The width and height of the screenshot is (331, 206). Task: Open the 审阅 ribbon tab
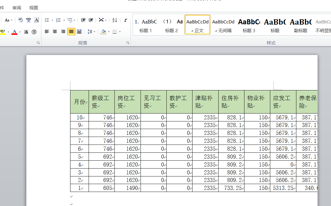click(x=17, y=8)
